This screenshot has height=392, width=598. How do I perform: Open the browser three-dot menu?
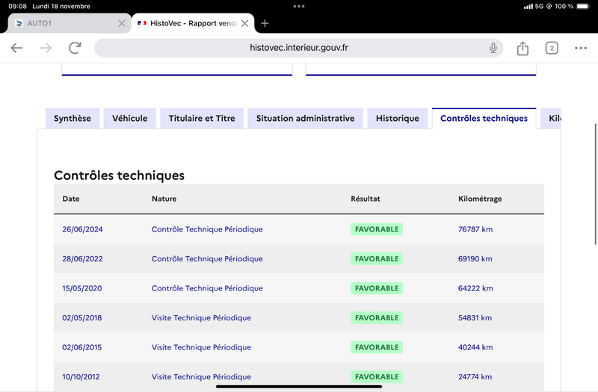[581, 48]
